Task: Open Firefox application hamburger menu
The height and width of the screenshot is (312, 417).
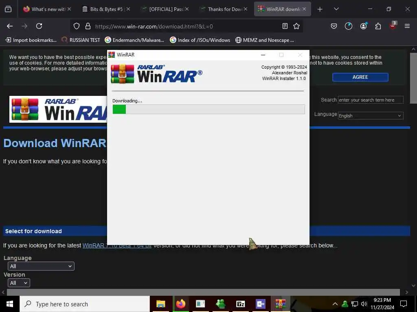Action: 407,26
